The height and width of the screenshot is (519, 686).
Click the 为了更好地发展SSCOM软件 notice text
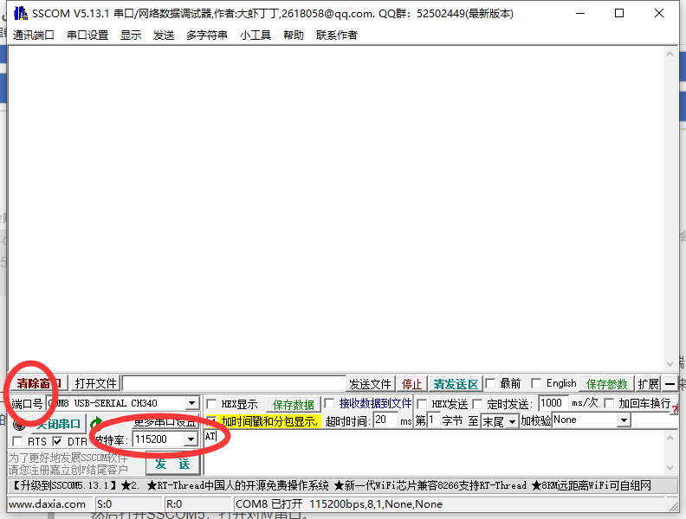(x=68, y=464)
